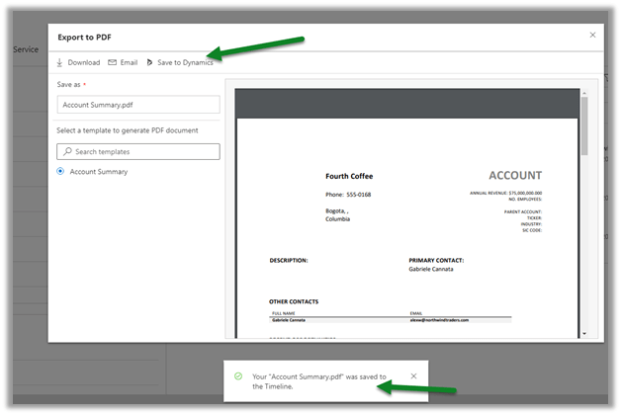Click the Save to Dynamics icon
The image size is (621, 415).
[x=149, y=62]
